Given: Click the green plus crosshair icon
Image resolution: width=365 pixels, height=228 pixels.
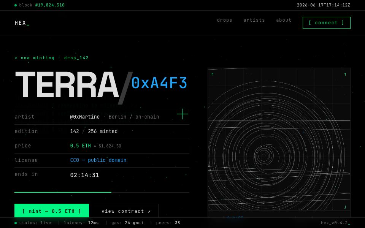Looking at the screenshot, I should point(182,114).
